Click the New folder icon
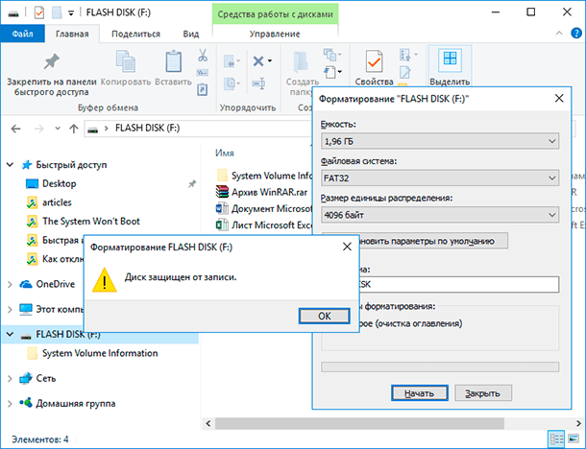The image size is (586, 449). pyautogui.click(x=301, y=61)
